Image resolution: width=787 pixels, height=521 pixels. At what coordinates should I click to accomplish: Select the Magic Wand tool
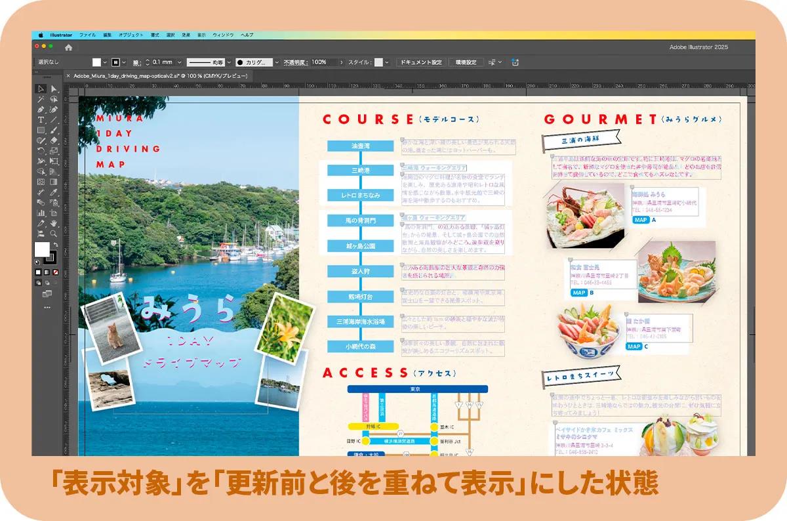41,98
